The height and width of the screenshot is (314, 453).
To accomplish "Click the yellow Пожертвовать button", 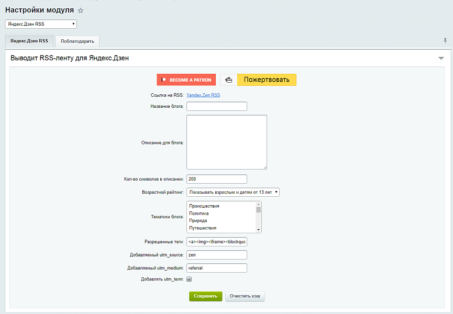I will tap(267, 80).
